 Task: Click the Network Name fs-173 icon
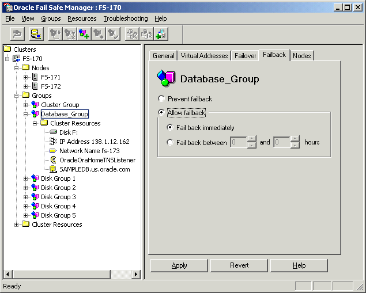pyautogui.click(x=53, y=151)
